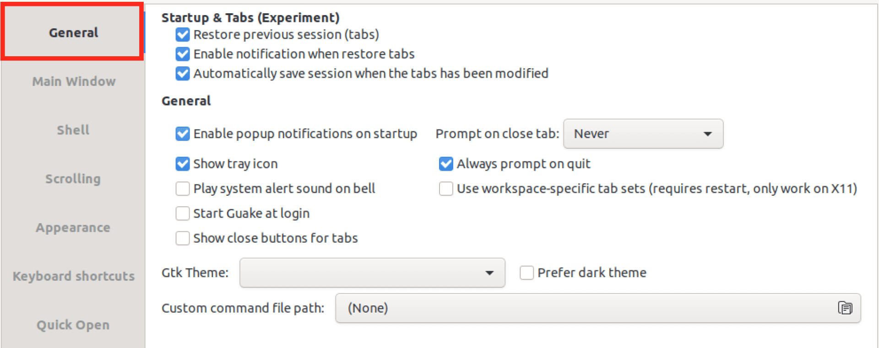Enable Start Guake at login

point(182,213)
